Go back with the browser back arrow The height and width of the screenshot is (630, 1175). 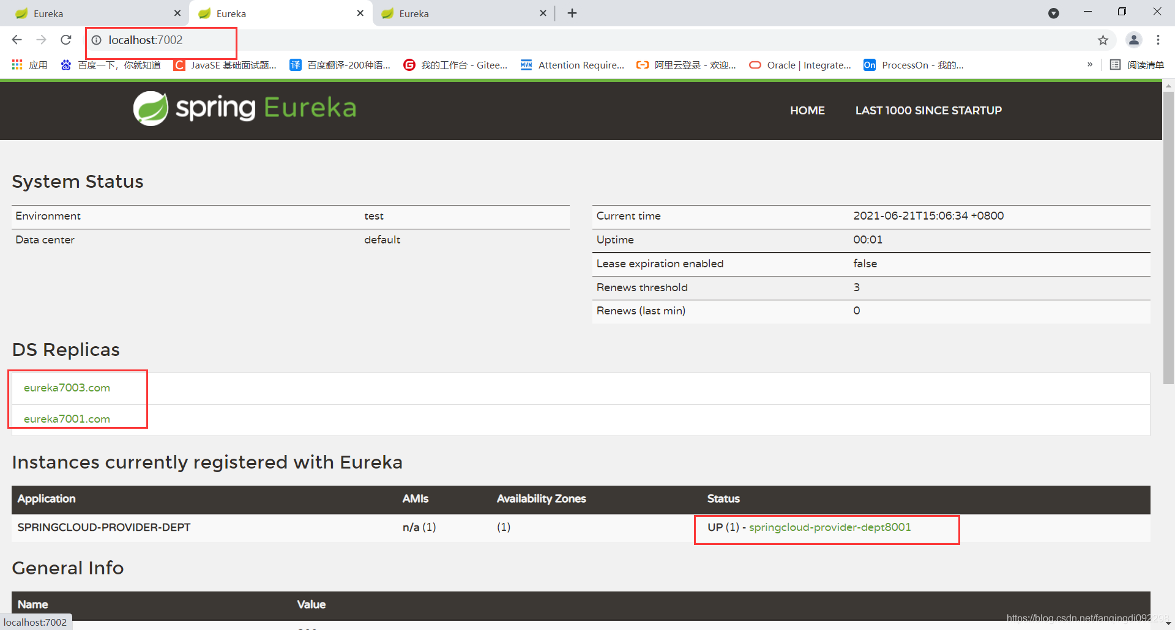point(17,40)
